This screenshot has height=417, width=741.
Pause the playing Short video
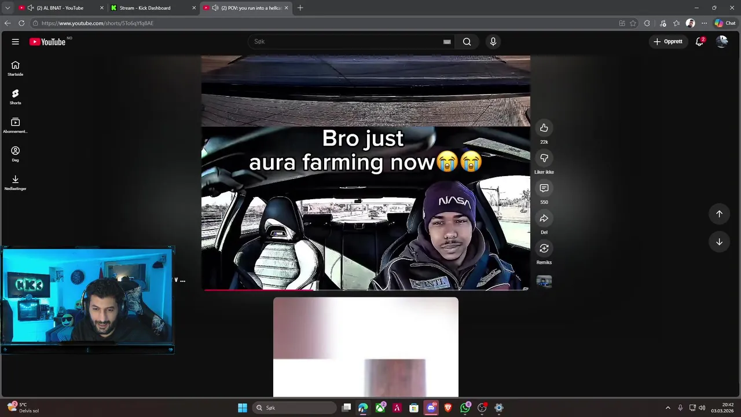pos(366,173)
